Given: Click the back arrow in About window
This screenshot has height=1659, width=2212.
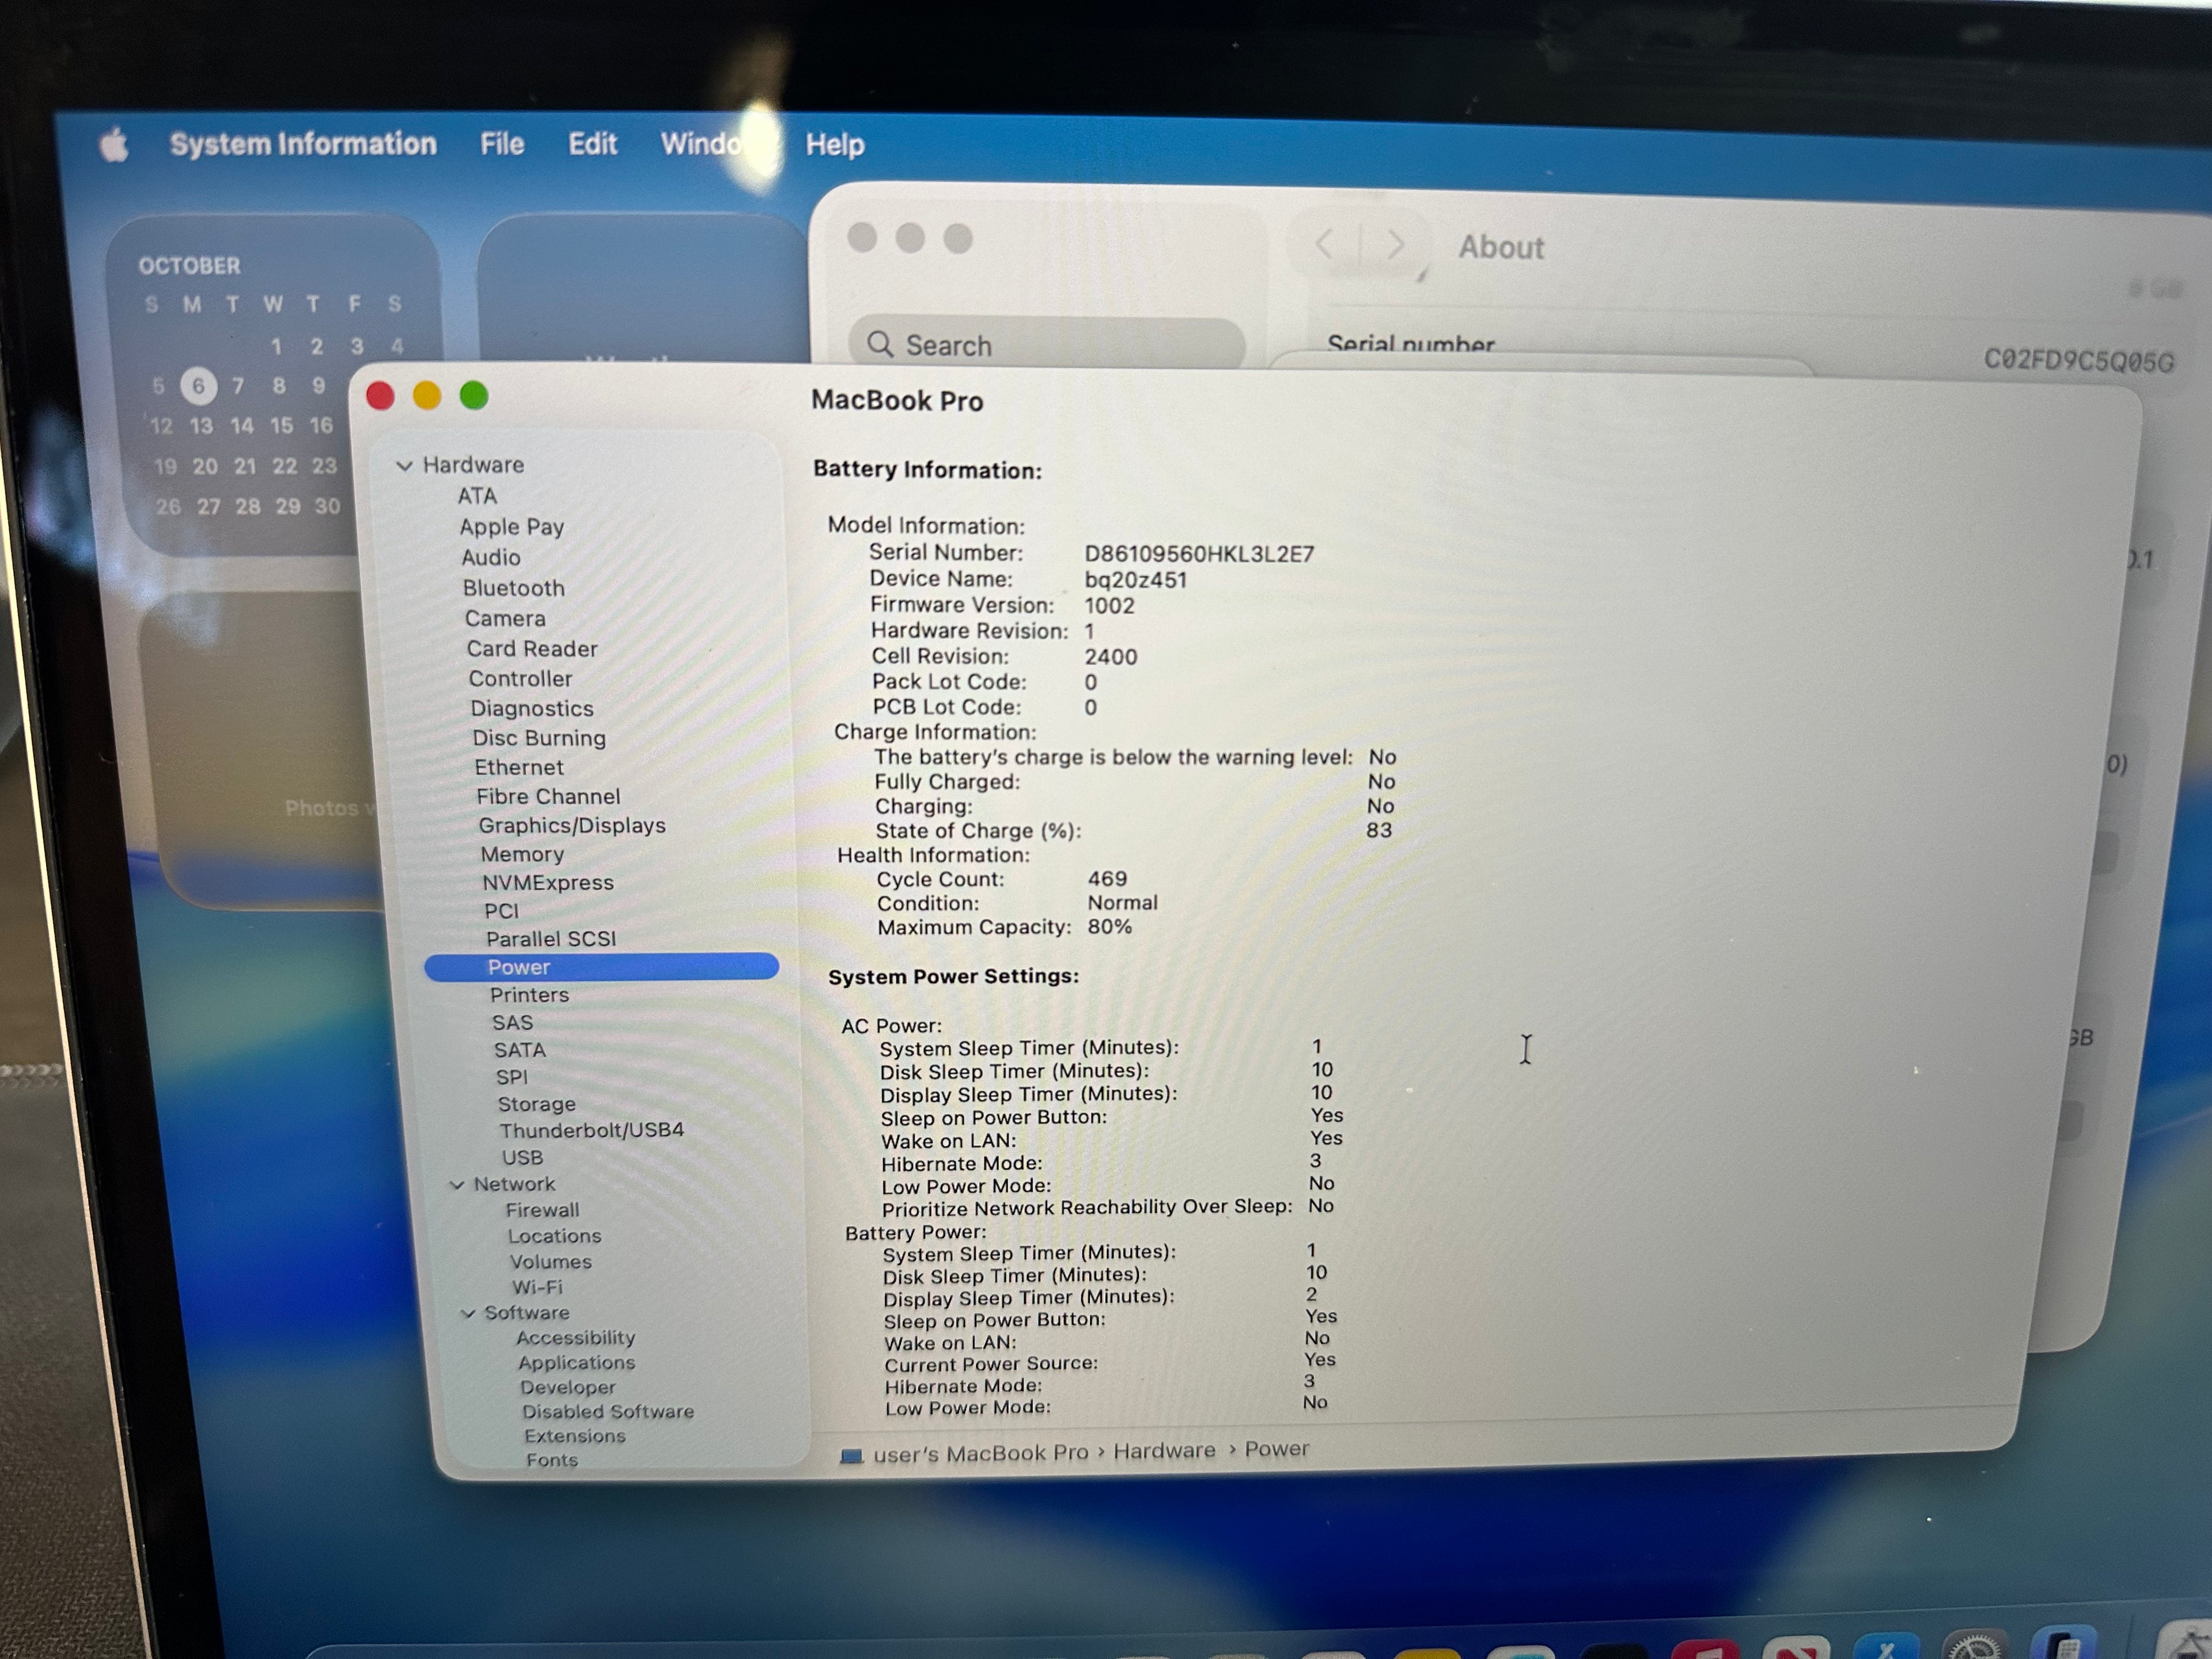Looking at the screenshot, I should [x=1324, y=244].
